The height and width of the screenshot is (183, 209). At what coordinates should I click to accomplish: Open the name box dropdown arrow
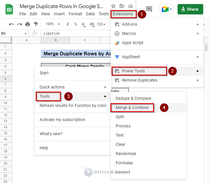(26, 34)
